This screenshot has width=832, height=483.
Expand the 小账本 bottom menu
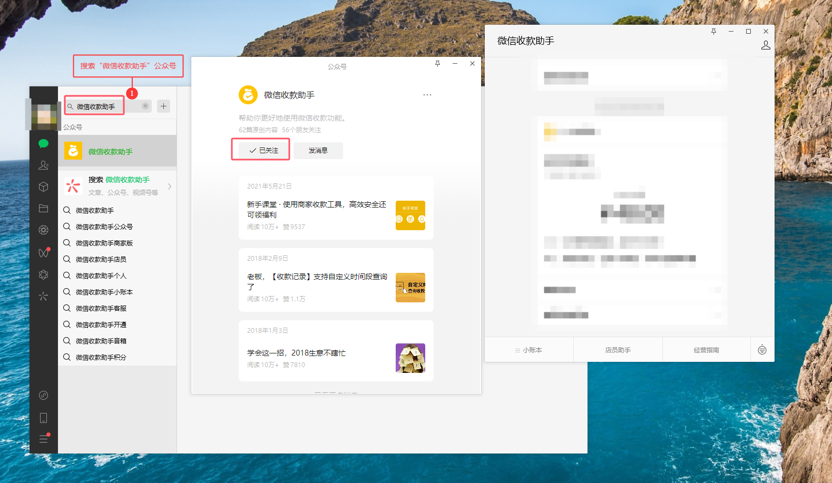pos(529,350)
